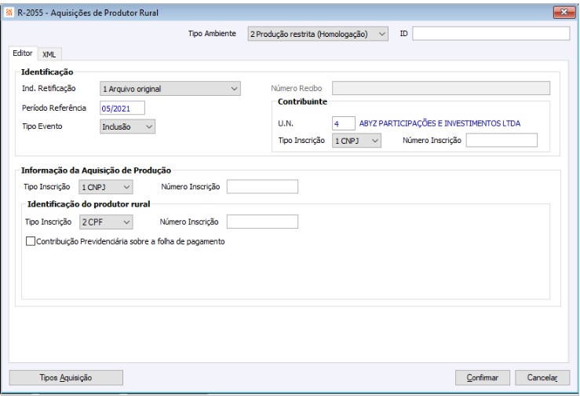Click the Número Recibo field

pyautogui.click(x=441, y=88)
